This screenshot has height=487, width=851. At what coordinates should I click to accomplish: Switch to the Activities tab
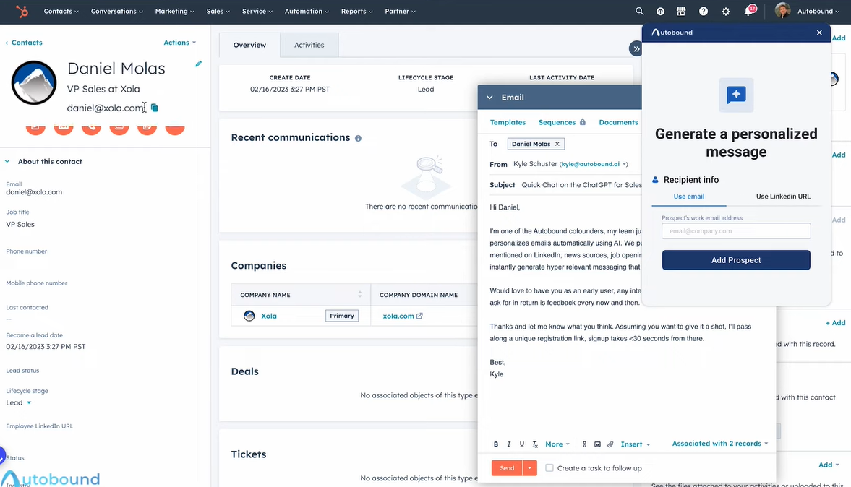[x=309, y=45]
